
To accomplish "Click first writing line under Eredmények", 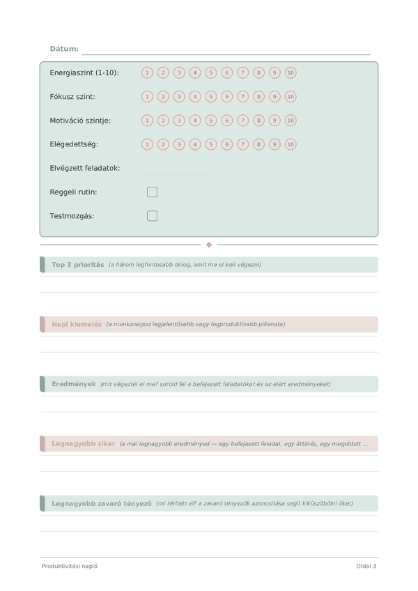I will tap(209, 404).
